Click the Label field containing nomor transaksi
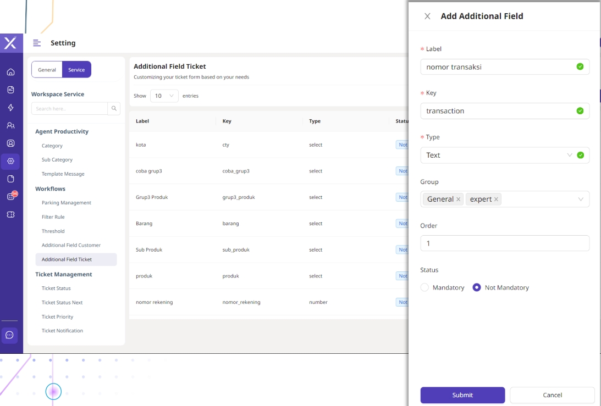 (x=498, y=67)
